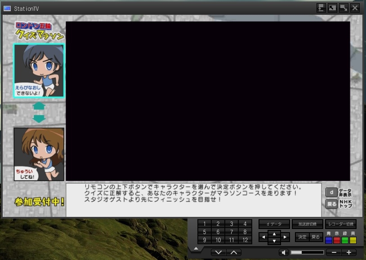Adjust the volume slider bar

tap(307, 252)
